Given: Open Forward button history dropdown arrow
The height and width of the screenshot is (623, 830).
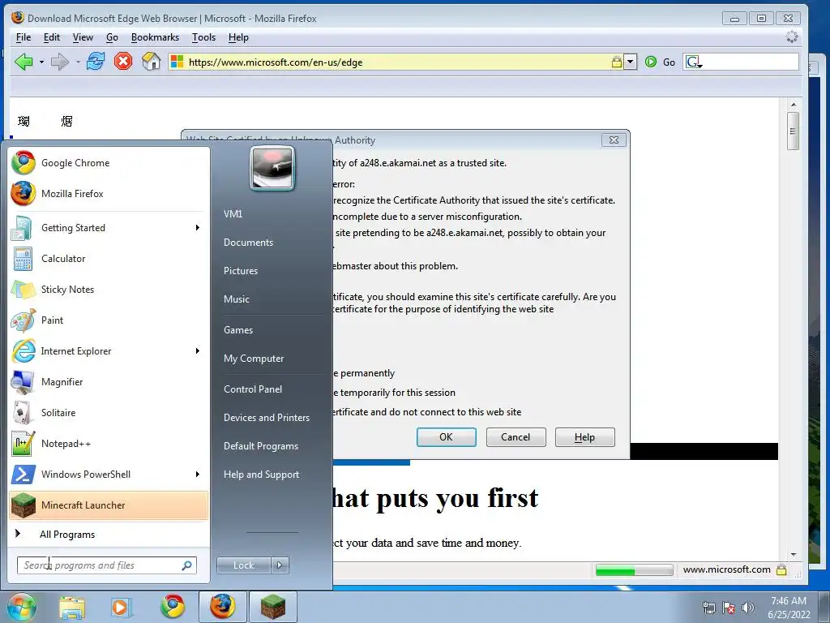Looking at the screenshot, I should 78,62.
